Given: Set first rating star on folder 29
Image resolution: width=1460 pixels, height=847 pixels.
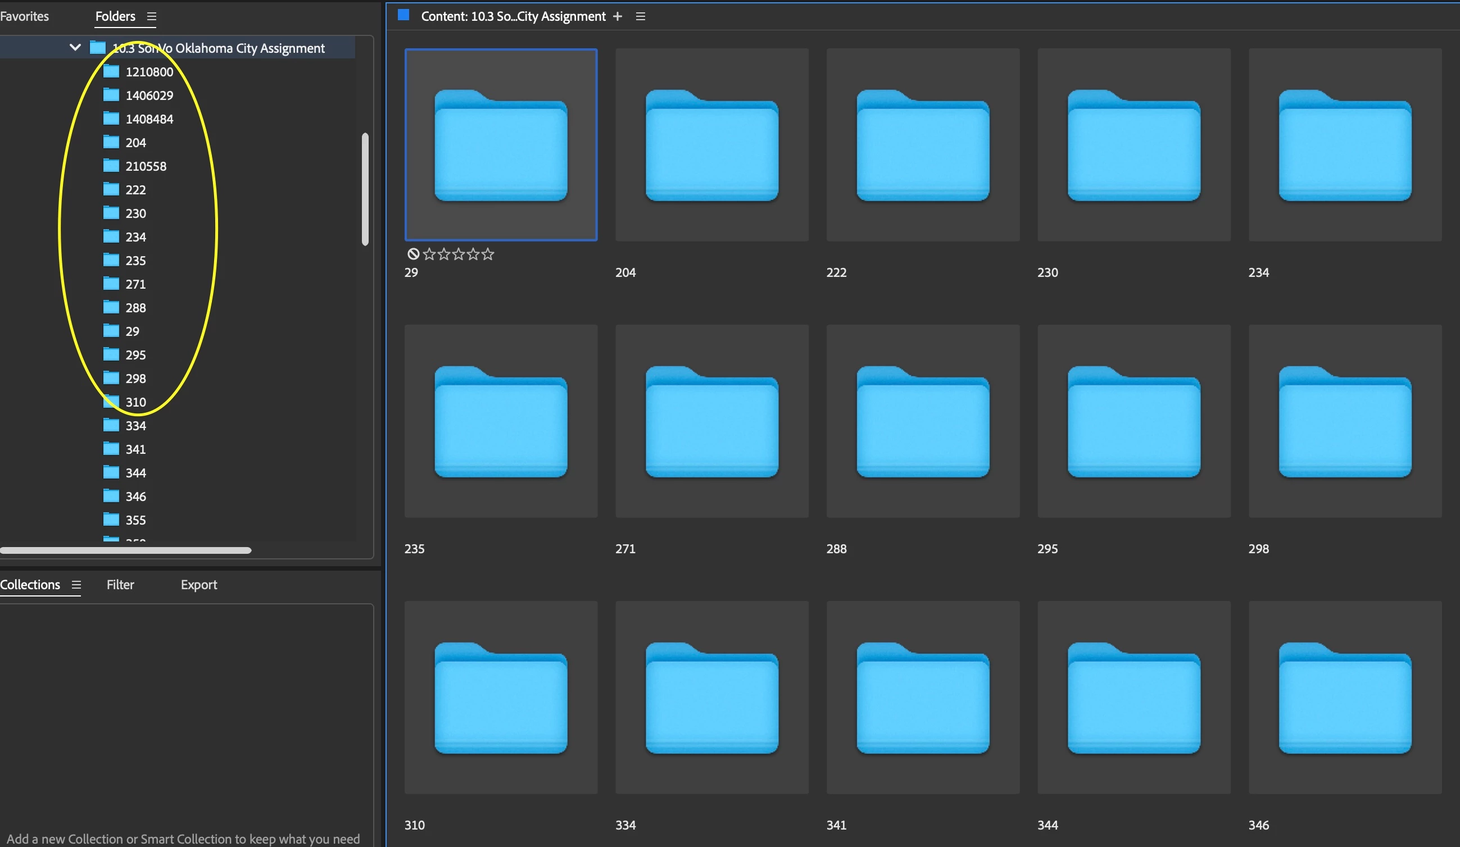Looking at the screenshot, I should (x=429, y=254).
